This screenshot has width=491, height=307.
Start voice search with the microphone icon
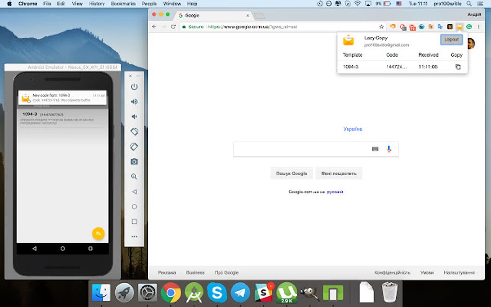(x=389, y=149)
